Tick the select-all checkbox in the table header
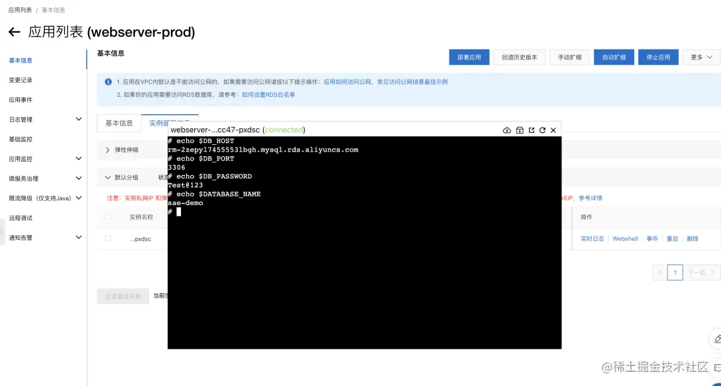The image size is (721, 386). click(107, 216)
